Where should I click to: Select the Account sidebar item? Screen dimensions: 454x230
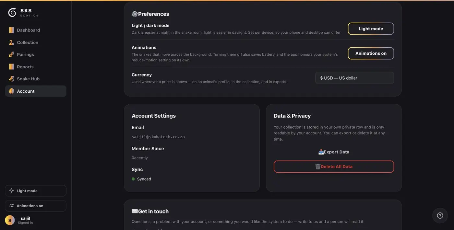36,91
